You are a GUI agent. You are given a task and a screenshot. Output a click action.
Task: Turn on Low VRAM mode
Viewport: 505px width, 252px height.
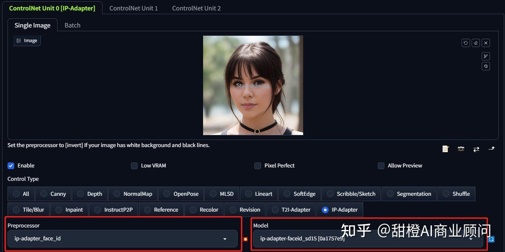[134, 166]
